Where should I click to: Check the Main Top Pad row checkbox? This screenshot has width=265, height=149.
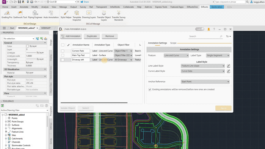point(63,55)
